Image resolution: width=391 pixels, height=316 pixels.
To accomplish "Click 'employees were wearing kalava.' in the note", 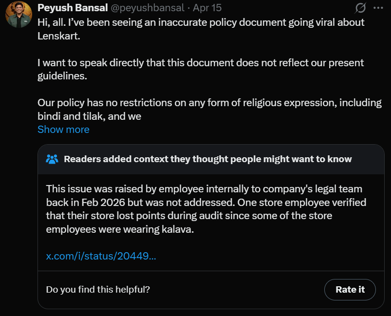I will tap(120, 229).
